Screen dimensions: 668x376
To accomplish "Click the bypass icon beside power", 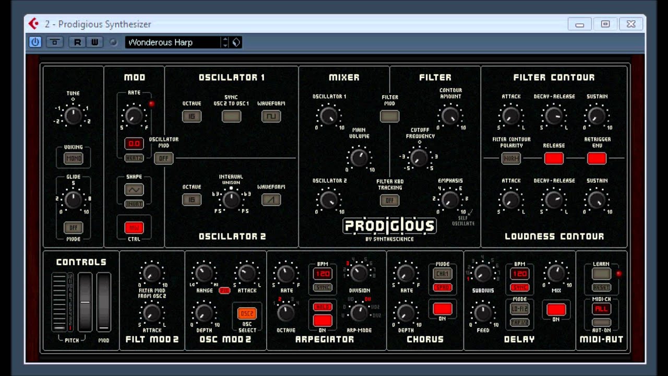I will point(55,42).
